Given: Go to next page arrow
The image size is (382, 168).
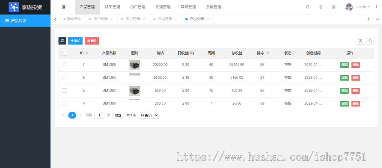Looking at the screenshot, I should point(81,115).
